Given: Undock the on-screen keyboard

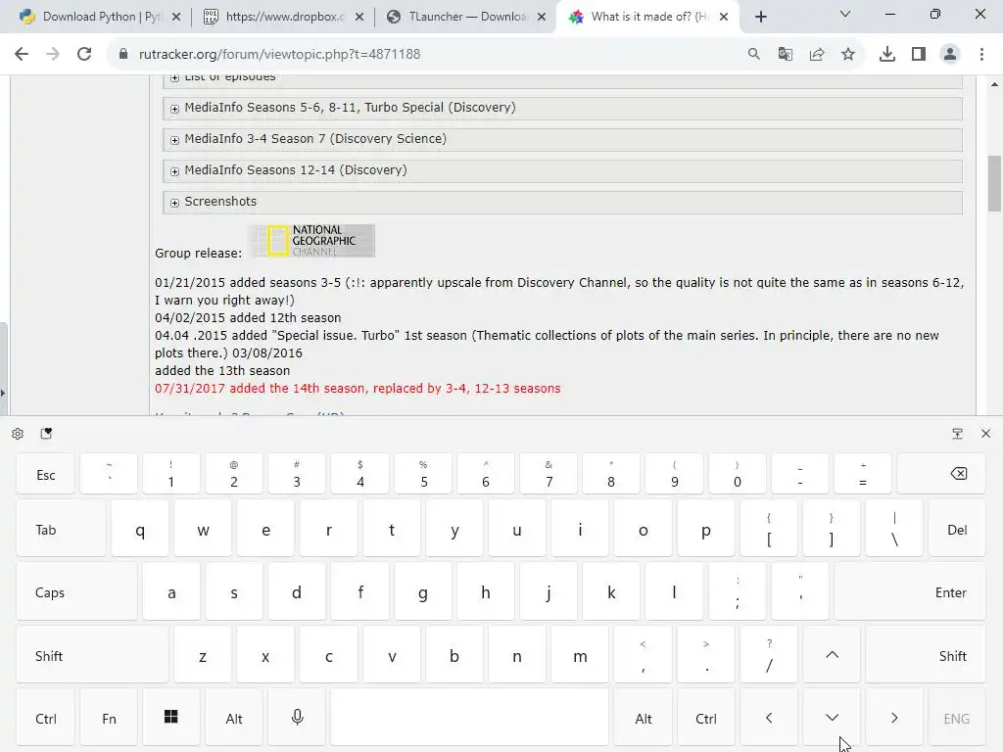Looking at the screenshot, I should pyautogui.click(x=957, y=434).
